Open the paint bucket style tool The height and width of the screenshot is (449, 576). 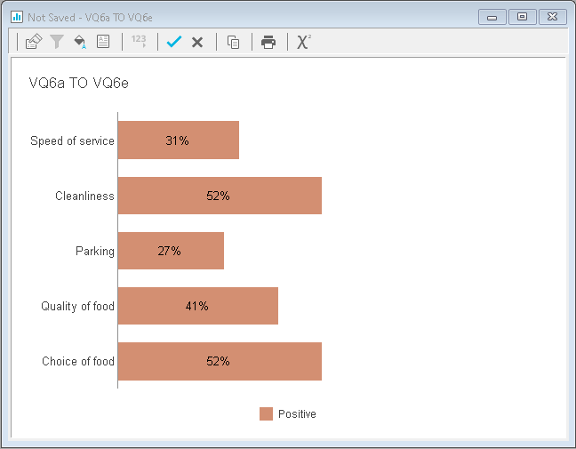(x=80, y=42)
